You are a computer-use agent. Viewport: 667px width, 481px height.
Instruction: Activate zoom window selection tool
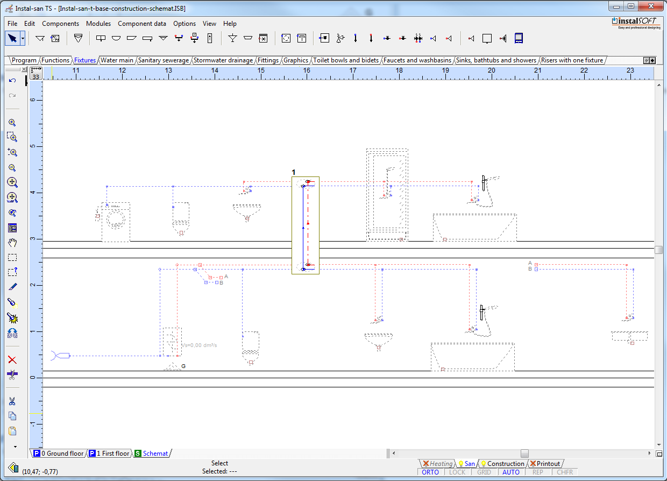tap(12, 138)
